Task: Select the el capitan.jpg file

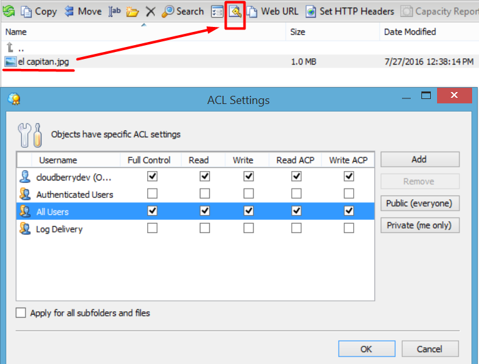Action: pyautogui.click(x=43, y=61)
